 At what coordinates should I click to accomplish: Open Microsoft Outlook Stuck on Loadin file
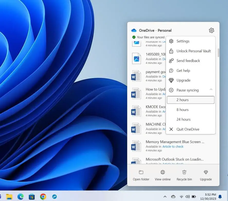pyautogui.click(x=175, y=159)
